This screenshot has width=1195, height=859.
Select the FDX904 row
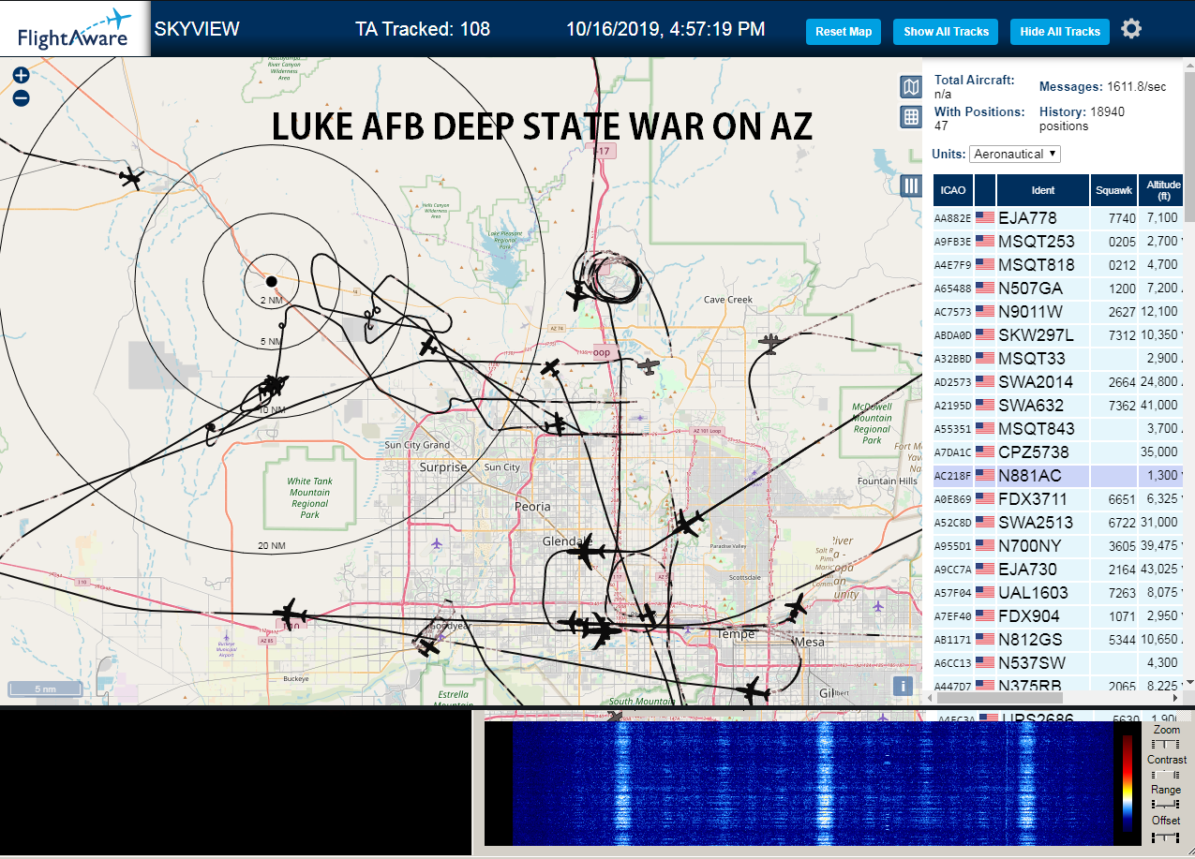click(1059, 615)
